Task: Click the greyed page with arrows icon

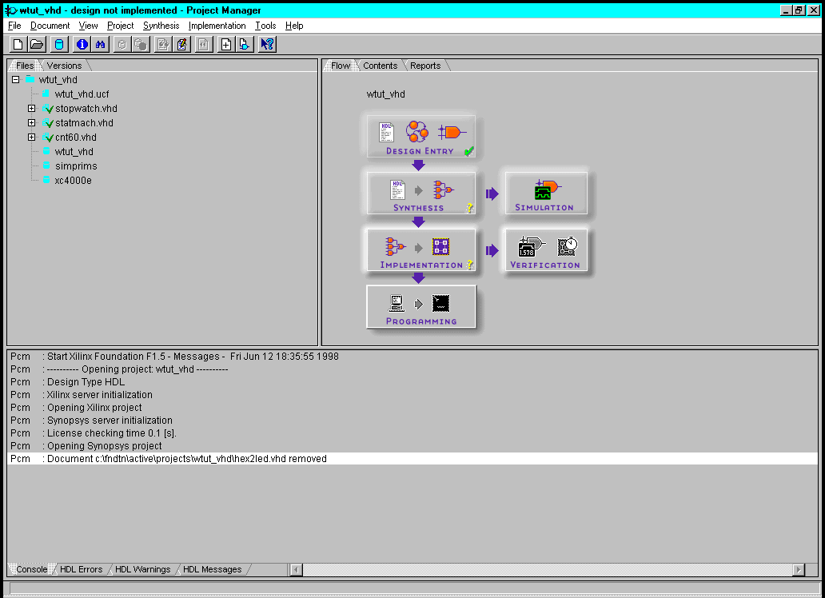Action: coord(204,44)
